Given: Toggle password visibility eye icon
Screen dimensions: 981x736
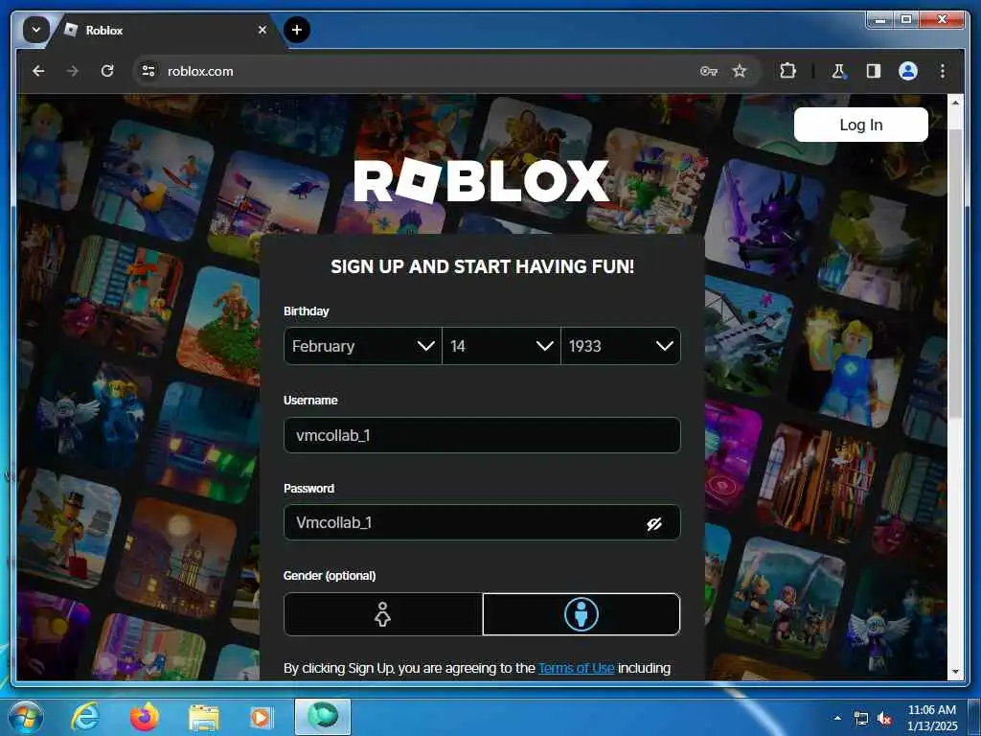Looking at the screenshot, I should tap(654, 524).
